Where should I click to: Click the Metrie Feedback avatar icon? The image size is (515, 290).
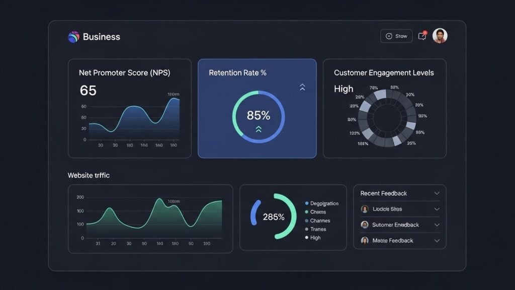(x=364, y=240)
